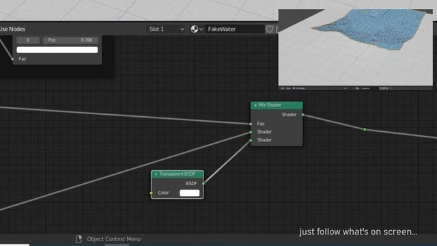
Task: Select the Mix Shader node header
Action: pos(277,105)
